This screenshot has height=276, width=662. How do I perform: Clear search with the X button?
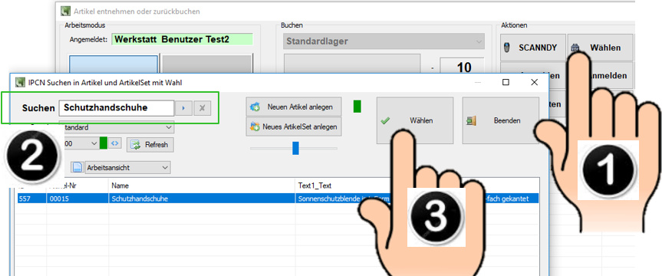[x=202, y=108]
